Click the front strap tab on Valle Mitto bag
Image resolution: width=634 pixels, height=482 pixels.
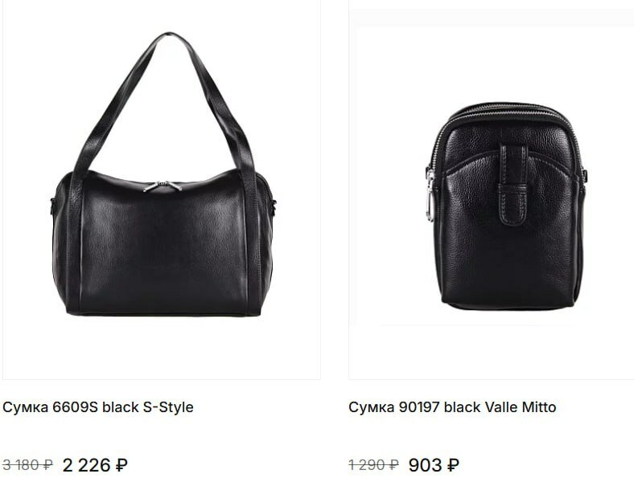tap(514, 185)
